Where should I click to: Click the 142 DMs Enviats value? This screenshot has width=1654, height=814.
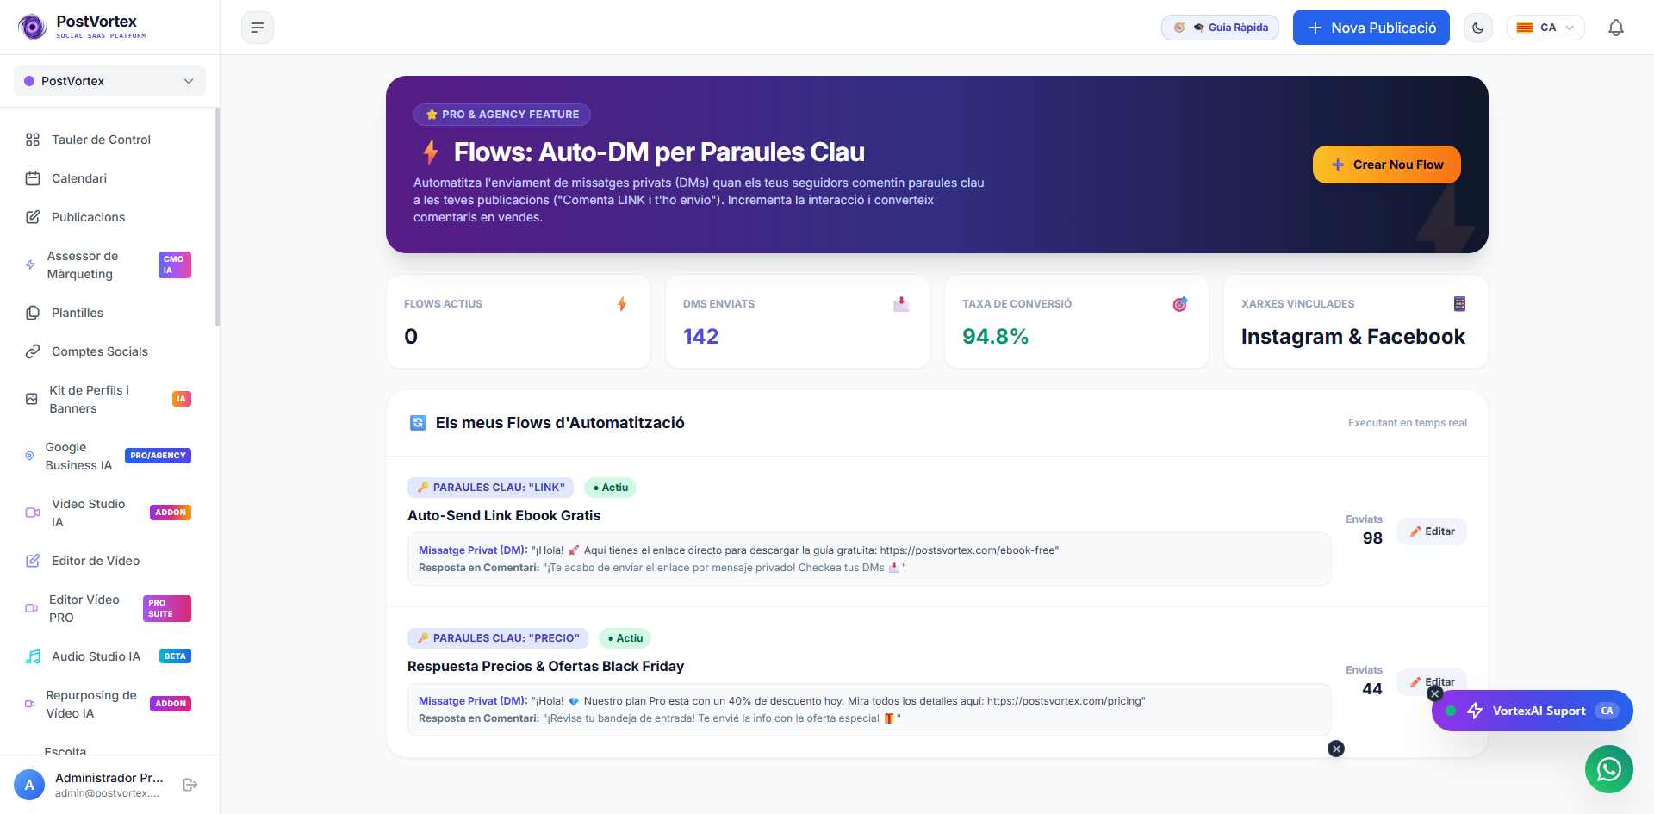click(700, 337)
